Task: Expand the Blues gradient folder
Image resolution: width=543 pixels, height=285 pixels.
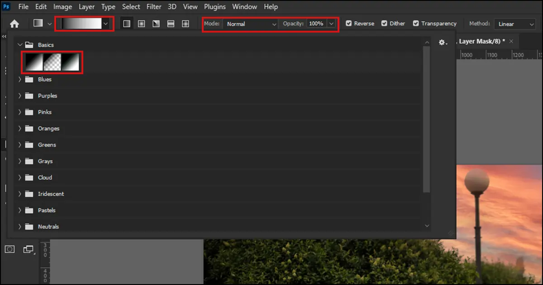Action: (x=19, y=80)
